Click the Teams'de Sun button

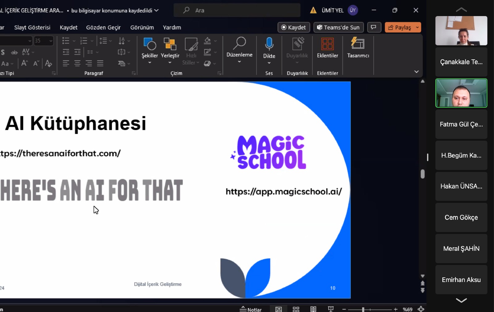click(x=339, y=27)
